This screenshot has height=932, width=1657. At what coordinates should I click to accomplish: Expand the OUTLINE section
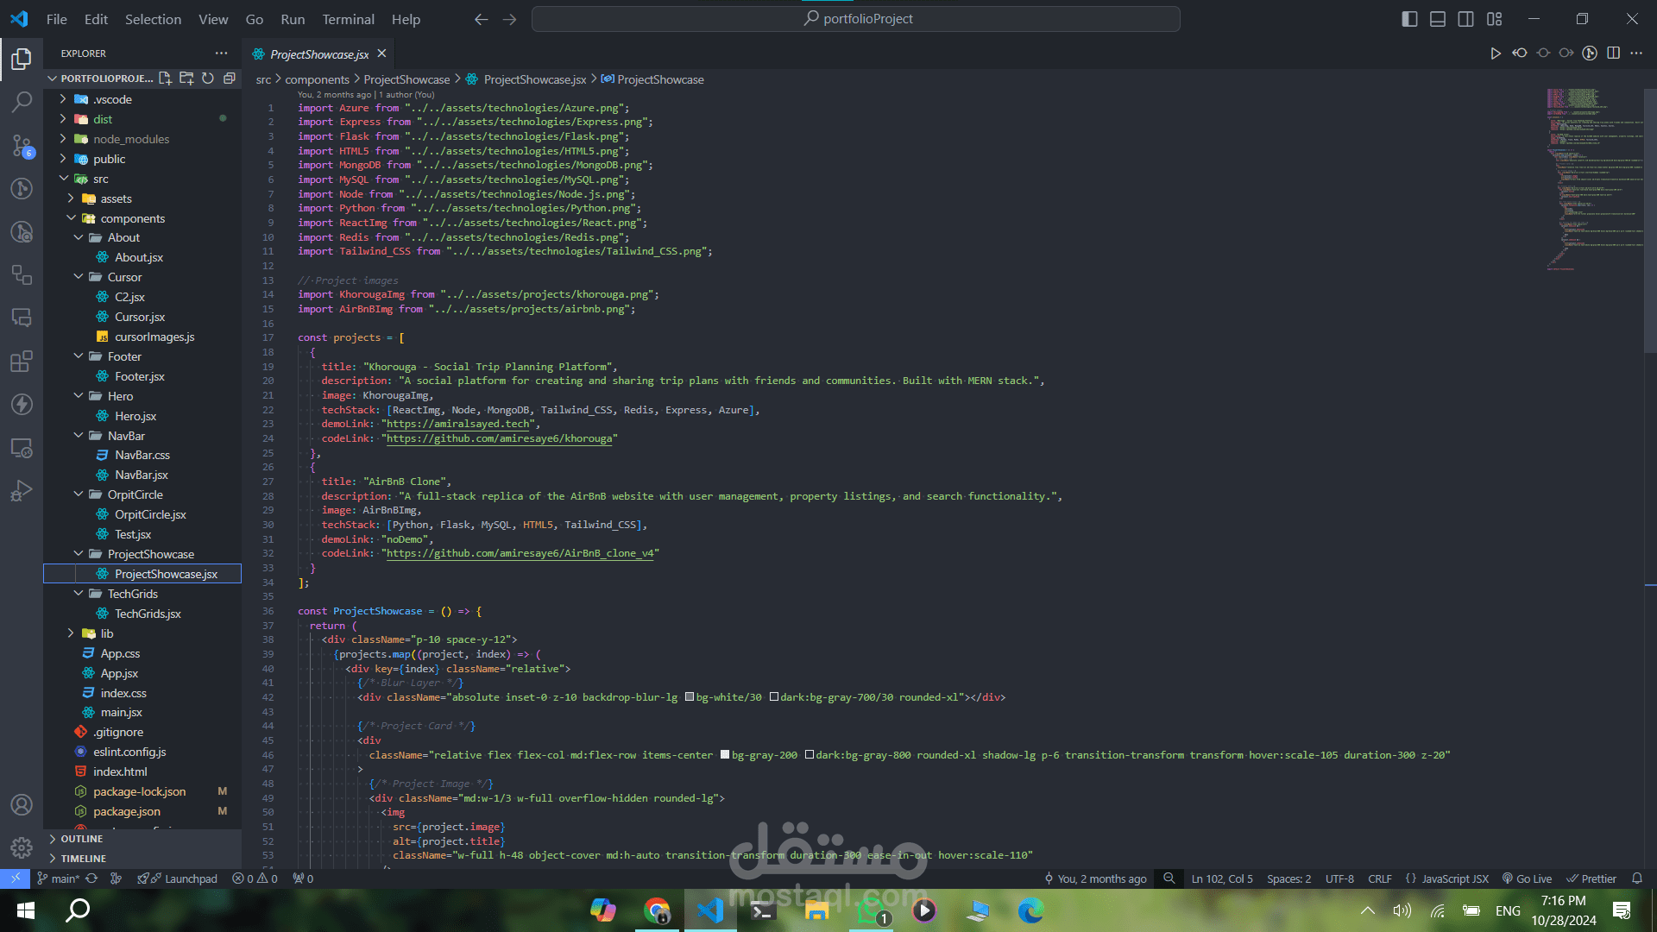click(x=81, y=839)
